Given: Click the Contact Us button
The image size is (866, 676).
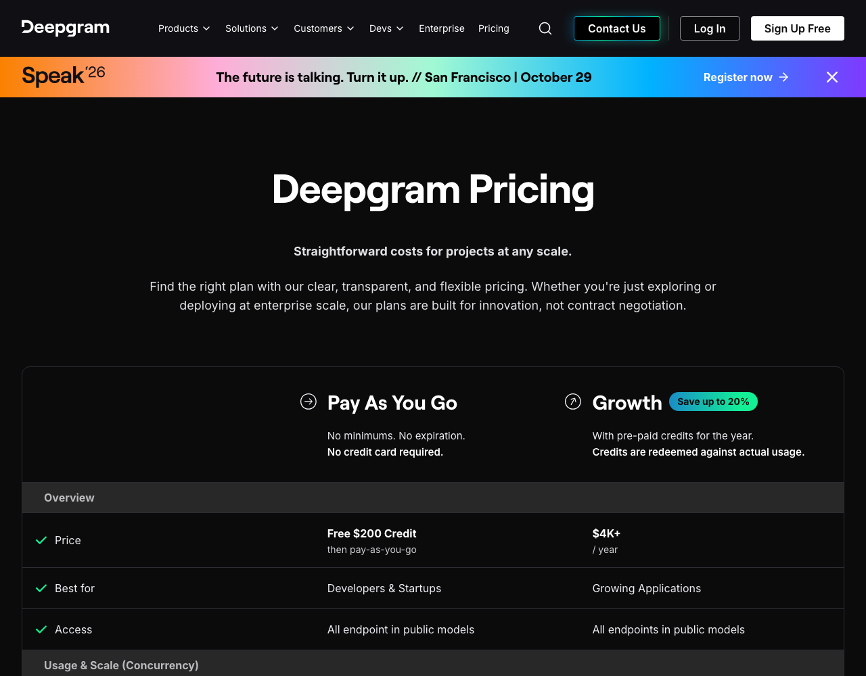Looking at the screenshot, I should click(x=617, y=28).
